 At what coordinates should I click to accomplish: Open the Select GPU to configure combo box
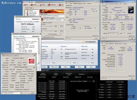point(54,20)
